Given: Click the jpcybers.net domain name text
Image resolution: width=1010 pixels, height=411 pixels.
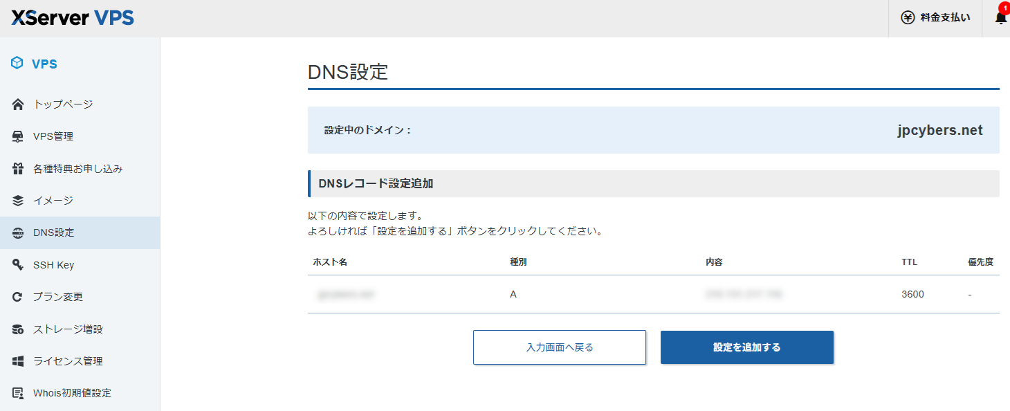Looking at the screenshot, I should [x=939, y=131].
